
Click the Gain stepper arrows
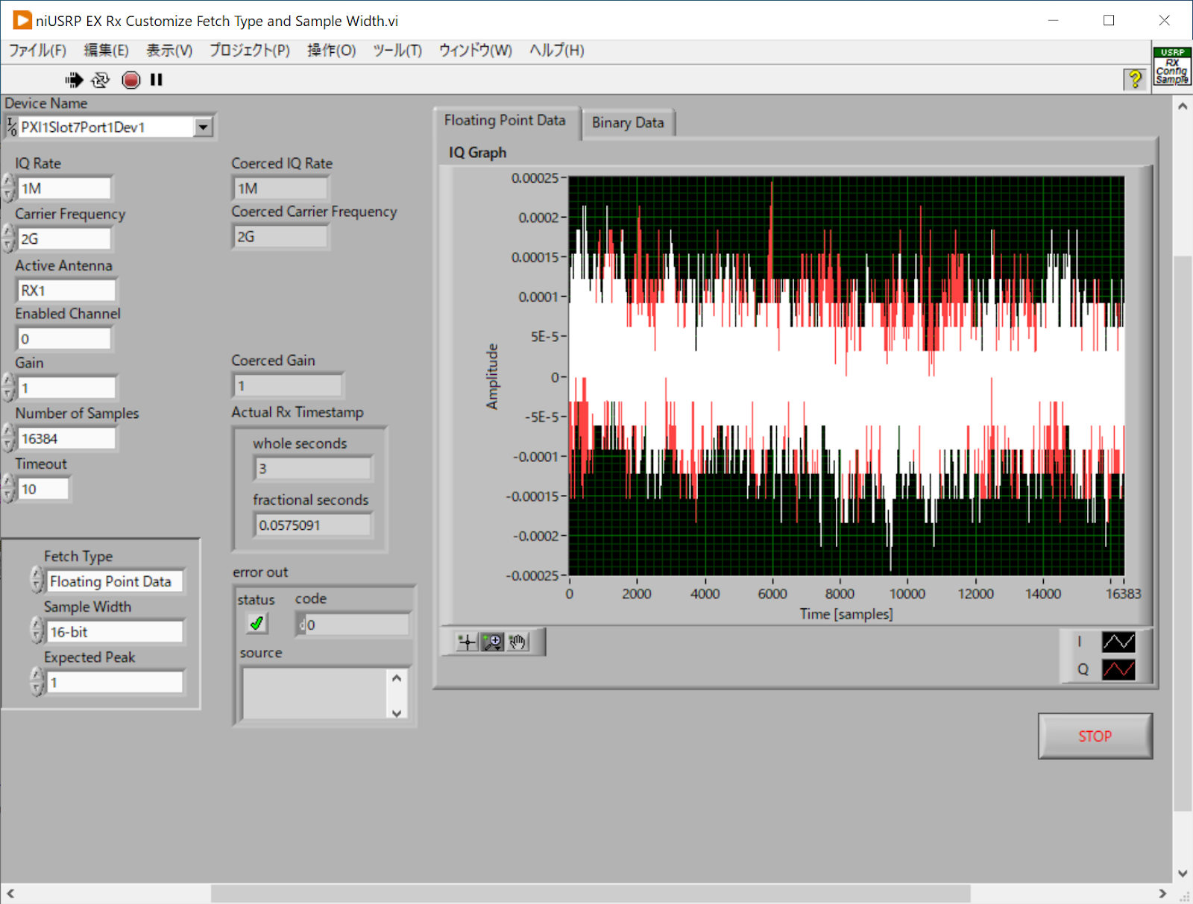[8, 388]
